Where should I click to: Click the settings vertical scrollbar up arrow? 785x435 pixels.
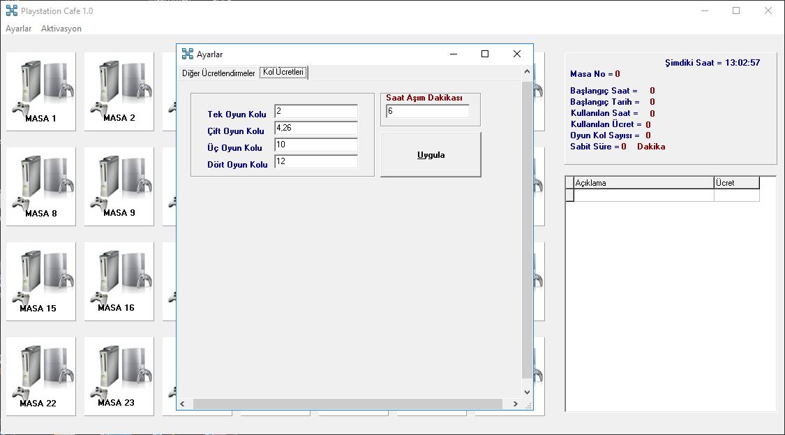pos(527,72)
